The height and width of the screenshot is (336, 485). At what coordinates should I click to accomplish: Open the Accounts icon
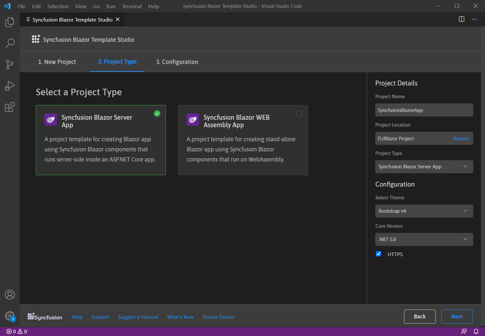[x=10, y=295]
